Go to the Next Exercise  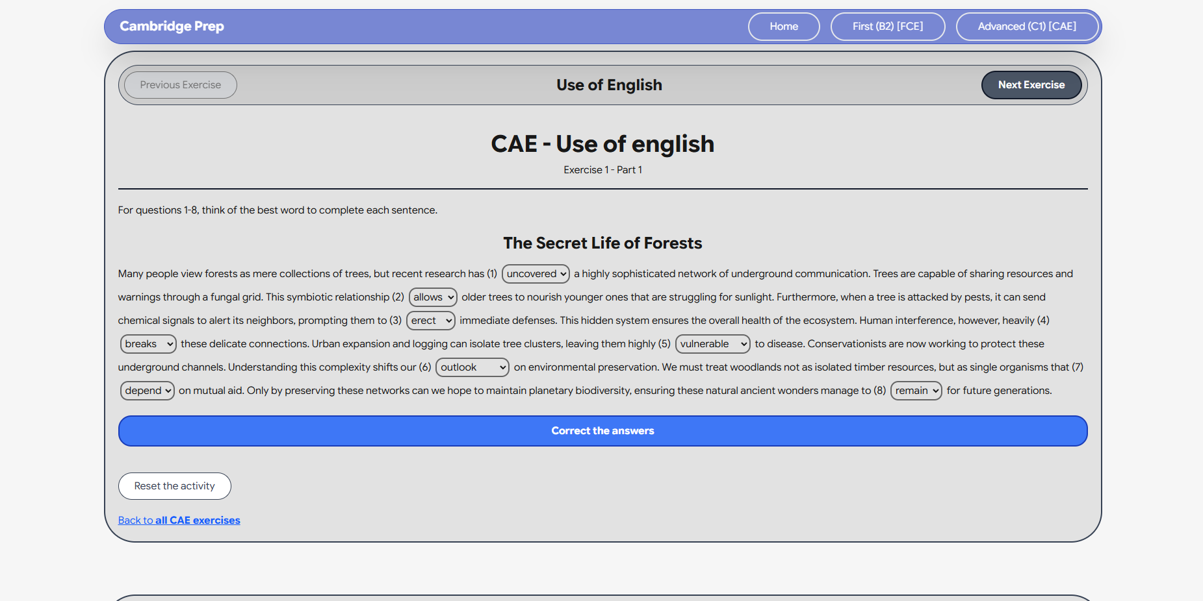coord(1031,85)
